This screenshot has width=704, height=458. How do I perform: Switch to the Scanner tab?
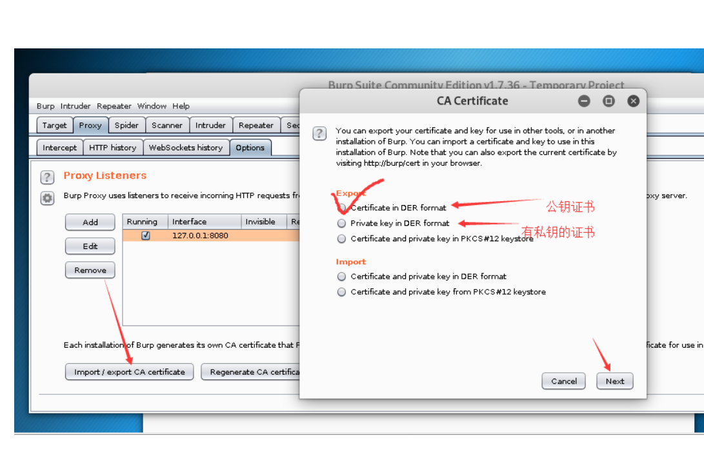coord(167,125)
